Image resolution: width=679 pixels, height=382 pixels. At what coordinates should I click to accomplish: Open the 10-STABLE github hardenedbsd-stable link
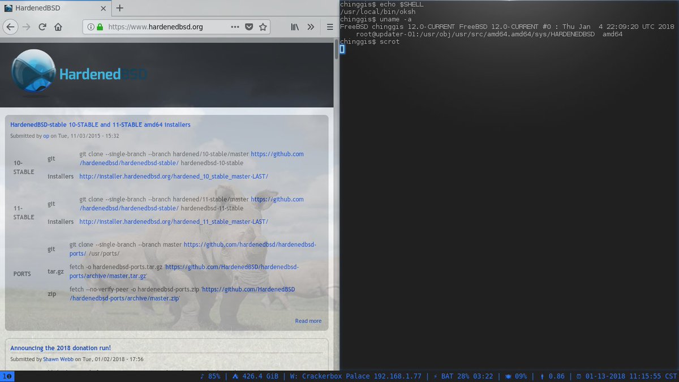click(x=192, y=158)
